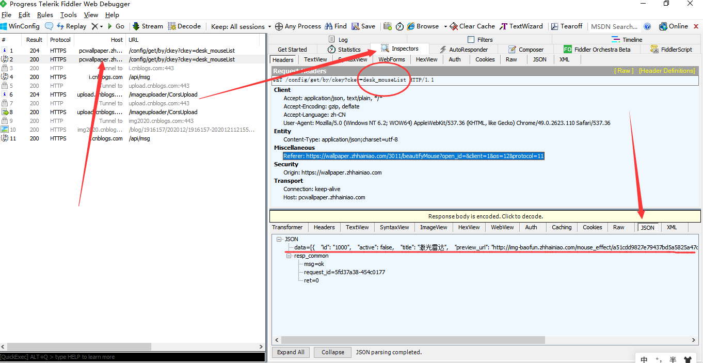This screenshot has height=363, width=703.
Task: Toggle Stream mode in toolbar
Action: point(148,26)
